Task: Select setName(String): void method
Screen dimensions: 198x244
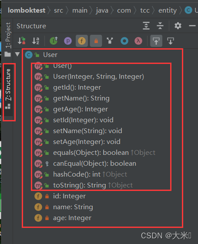Action: click(x=87, y=131)
